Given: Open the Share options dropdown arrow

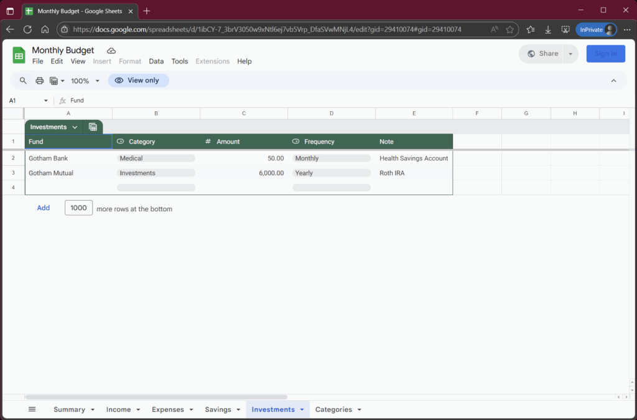Looking at the screenshot, I should click(x=570, y=54).
